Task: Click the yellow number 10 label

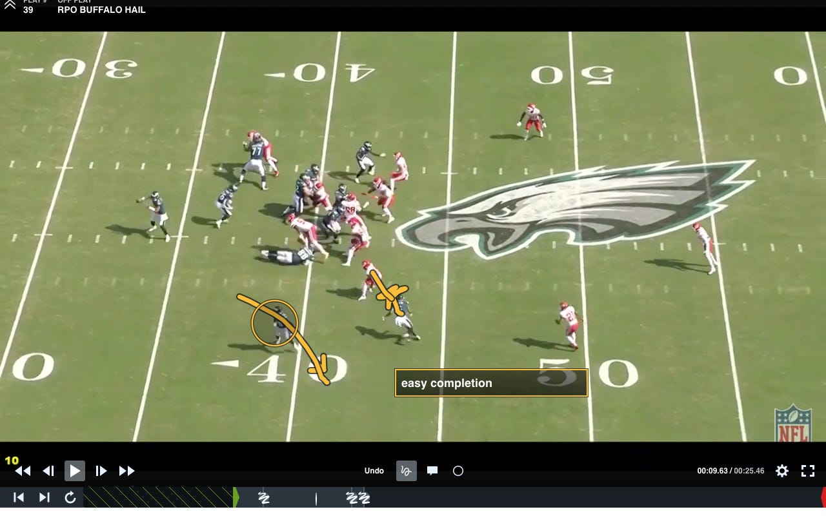Action: tap(12, 461)
